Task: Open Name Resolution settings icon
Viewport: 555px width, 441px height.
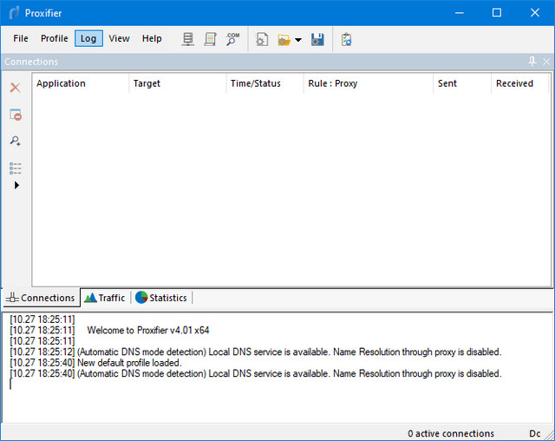Action: [232, 39]
